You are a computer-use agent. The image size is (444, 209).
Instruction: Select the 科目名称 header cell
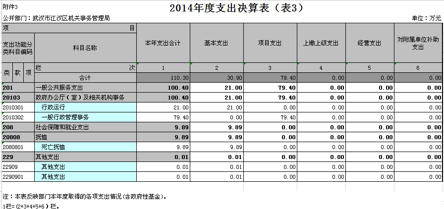tap(85, 48)
